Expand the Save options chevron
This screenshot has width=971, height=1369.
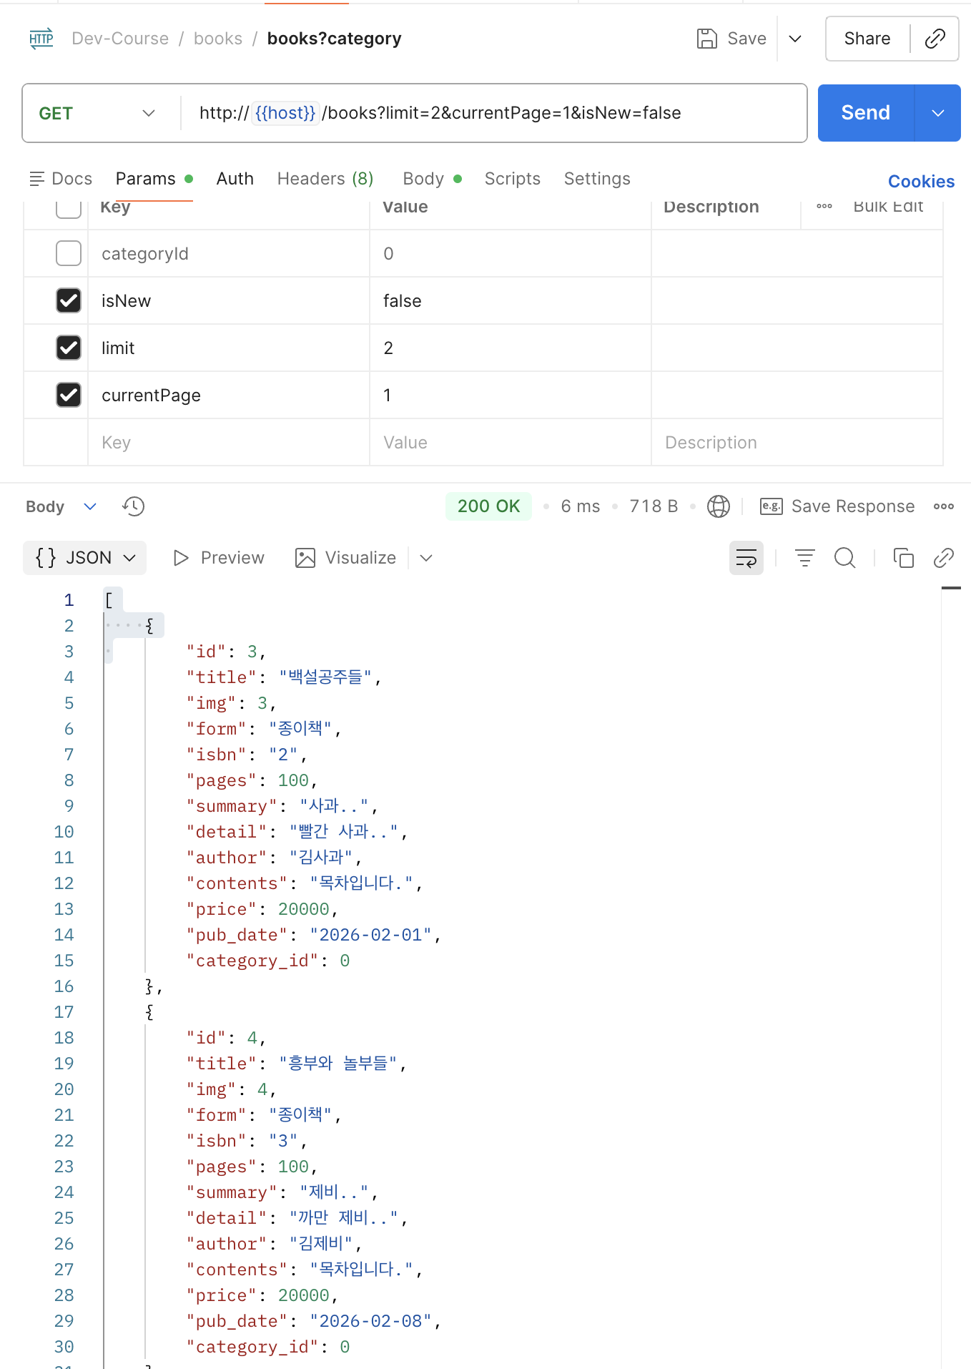click(794, 39)
